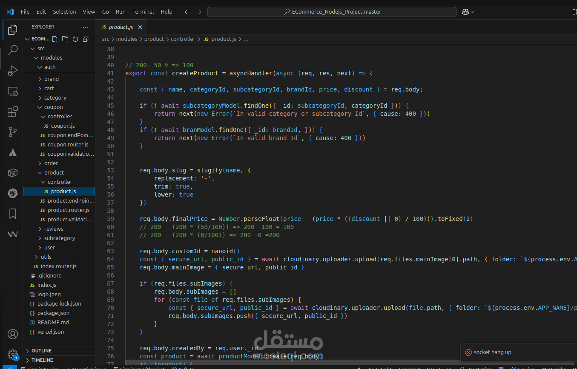Open the File menu
The height and width of the screenshot is (369, 577).
pyautogui.click(x=25, y=12)
